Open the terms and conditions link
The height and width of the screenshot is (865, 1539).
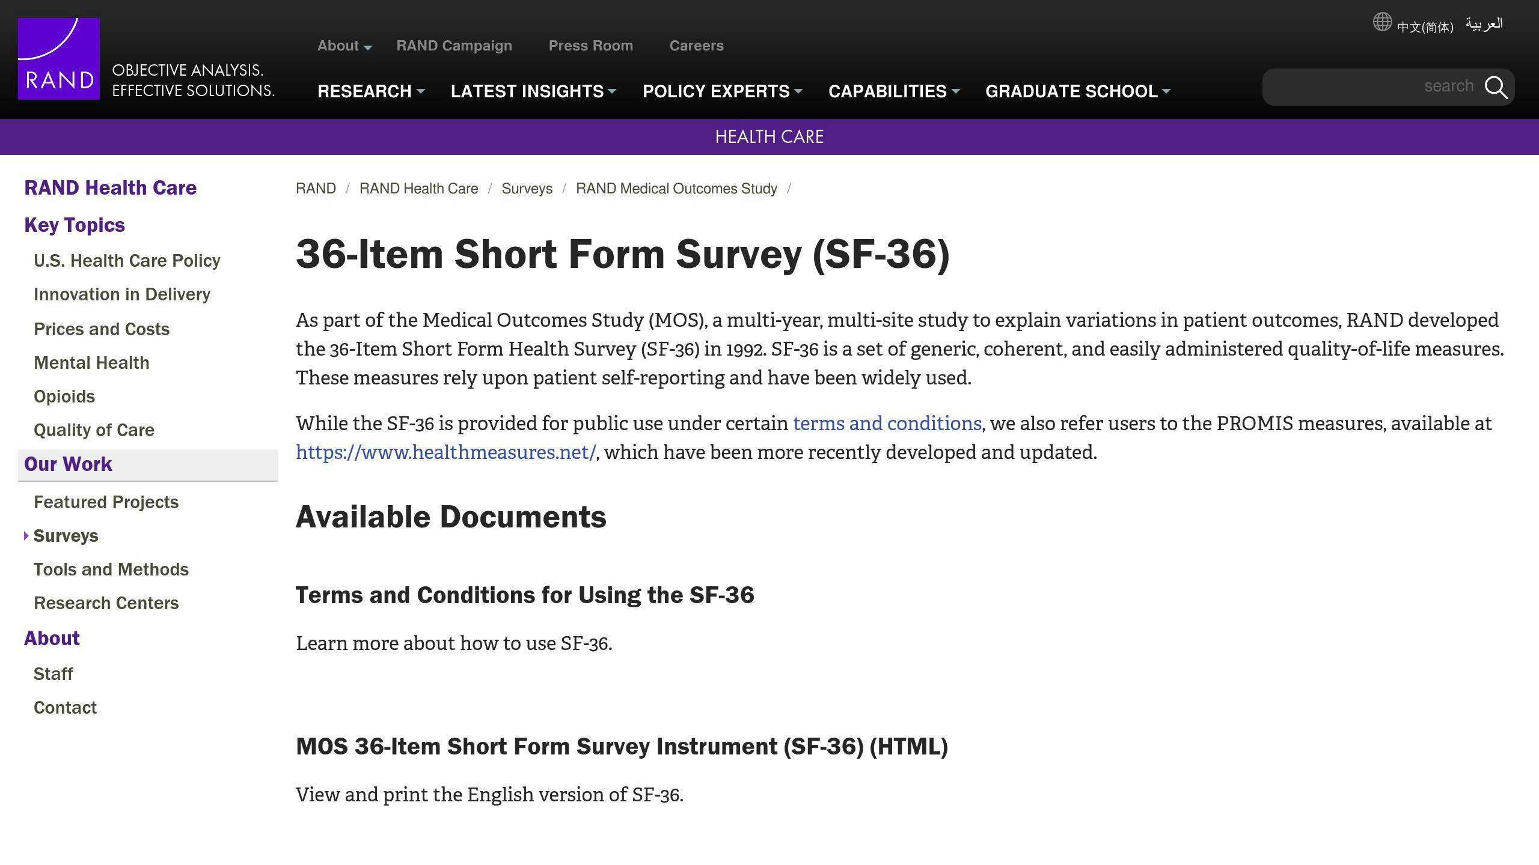pos(887,423)
